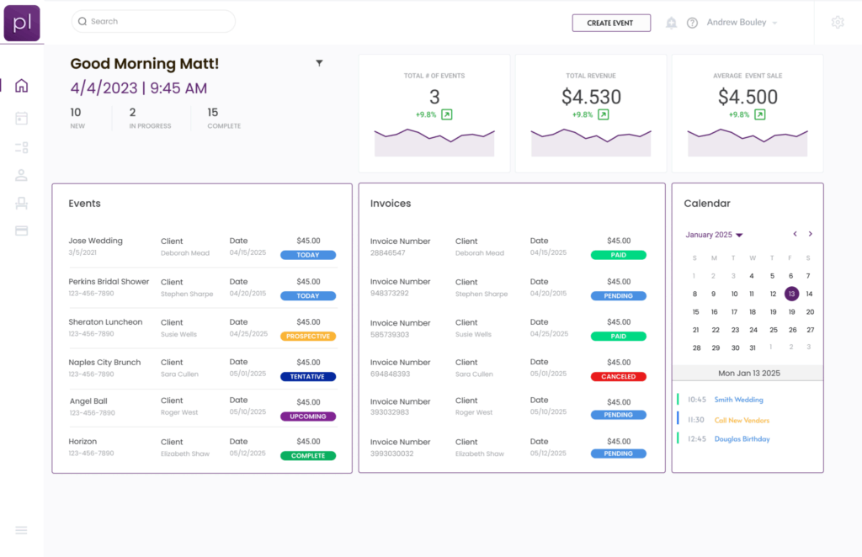Click the Total Revenue trend arrow icon
This screenshot has height=557, width=862.
(x=603, y=114)
